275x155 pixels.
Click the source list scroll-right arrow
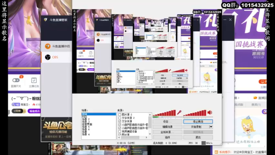coord(146,137)
